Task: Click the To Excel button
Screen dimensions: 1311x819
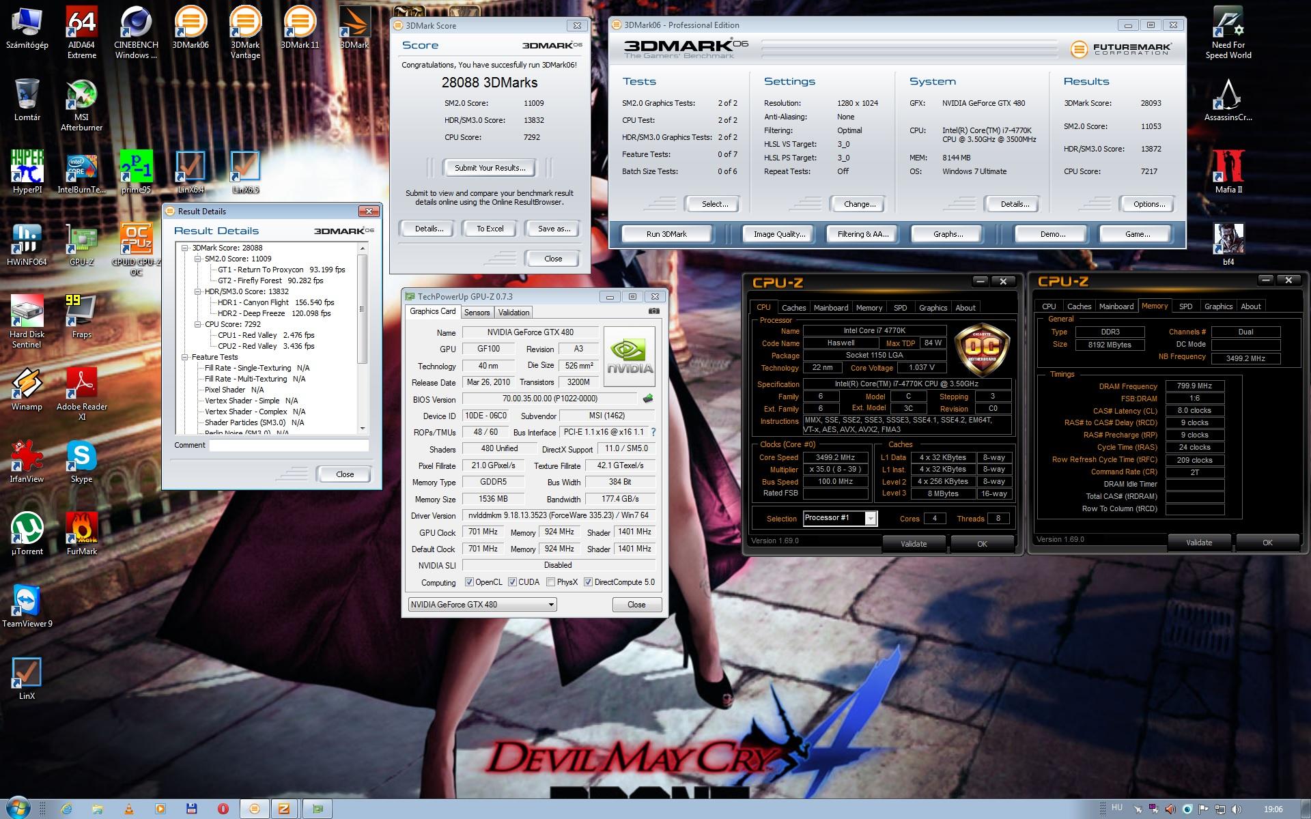Action: tap(490, 229)
